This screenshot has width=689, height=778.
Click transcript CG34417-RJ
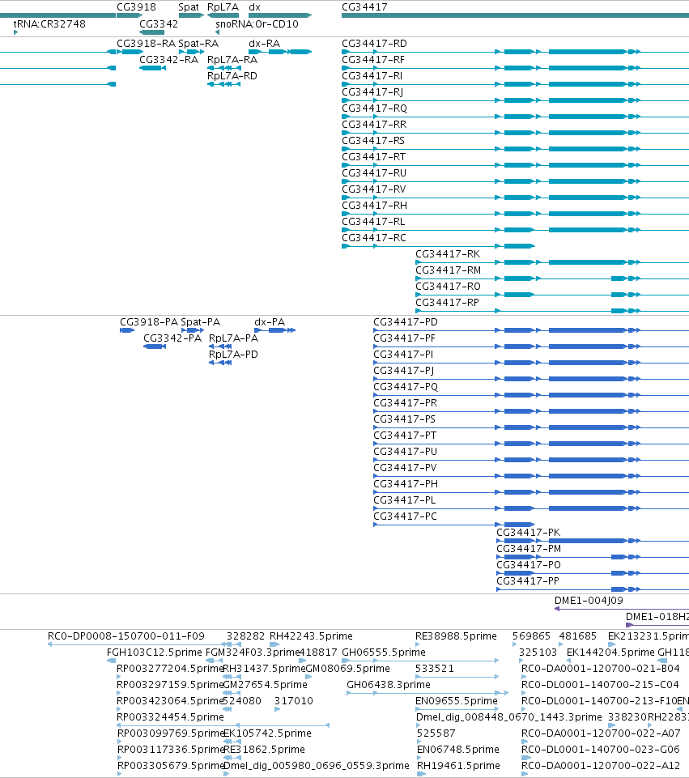(x=372, y=92)
